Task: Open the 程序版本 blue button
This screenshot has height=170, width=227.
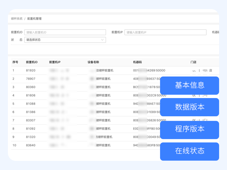Action: tap(189, 129)
